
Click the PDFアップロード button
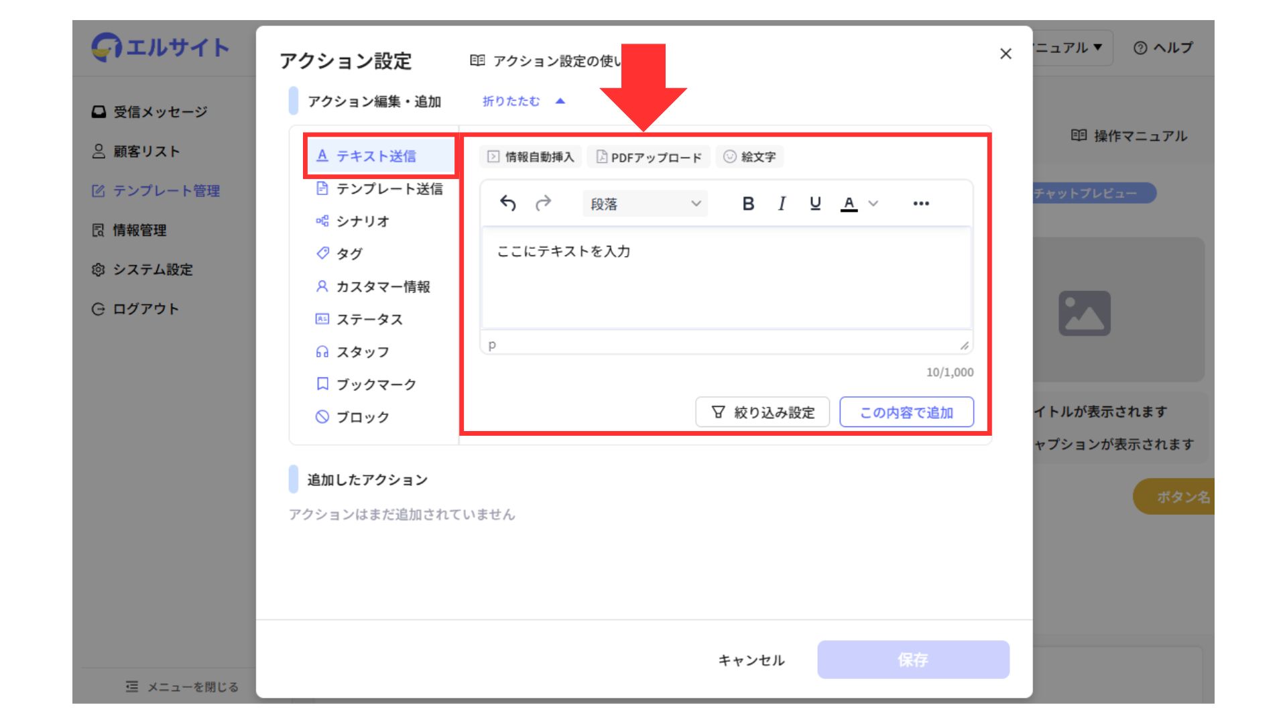649,157
